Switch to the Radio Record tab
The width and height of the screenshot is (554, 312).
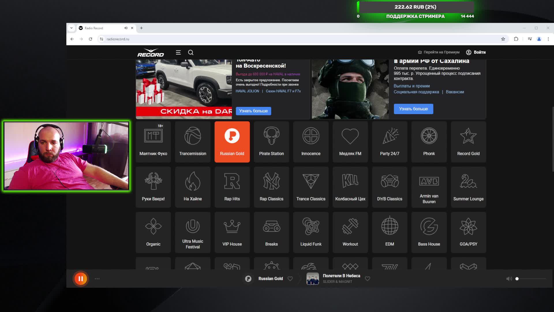[x=106, y=28]
